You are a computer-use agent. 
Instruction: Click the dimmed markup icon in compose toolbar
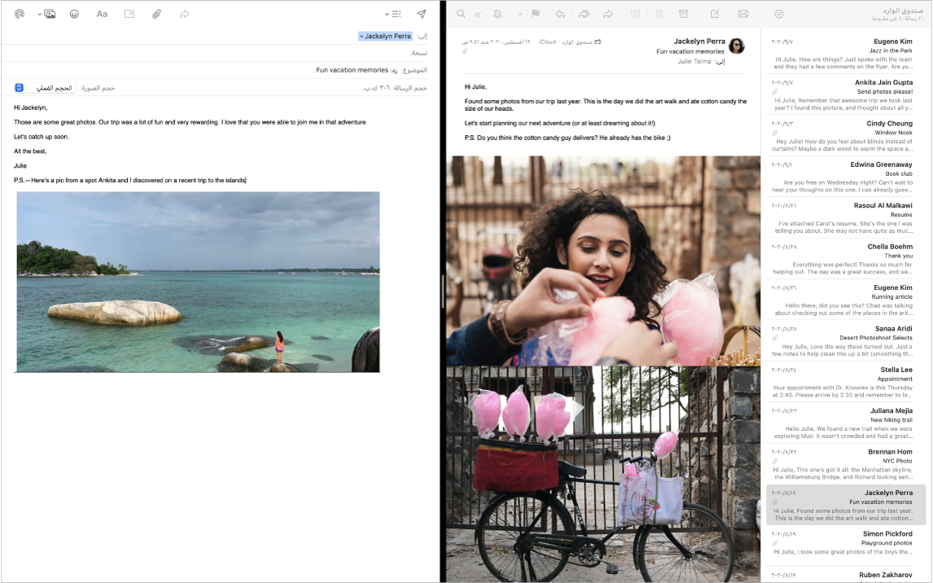point(129,14)
